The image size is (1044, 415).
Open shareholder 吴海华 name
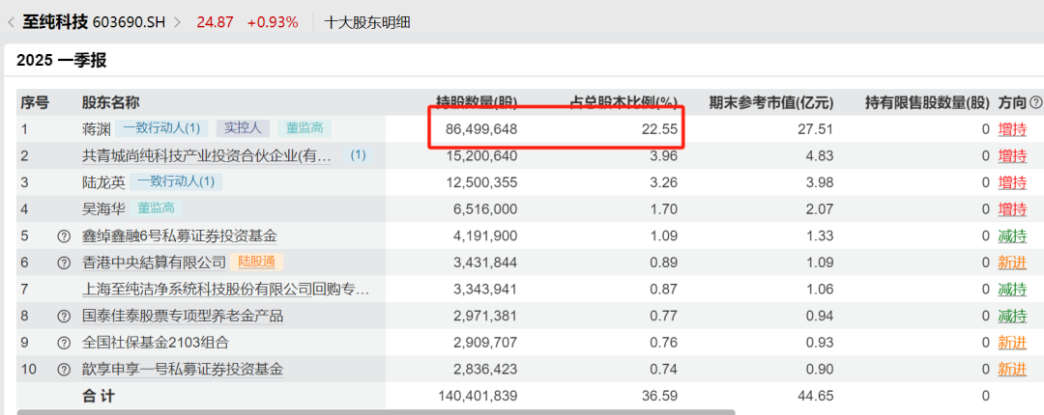click(x=103, y=208)
